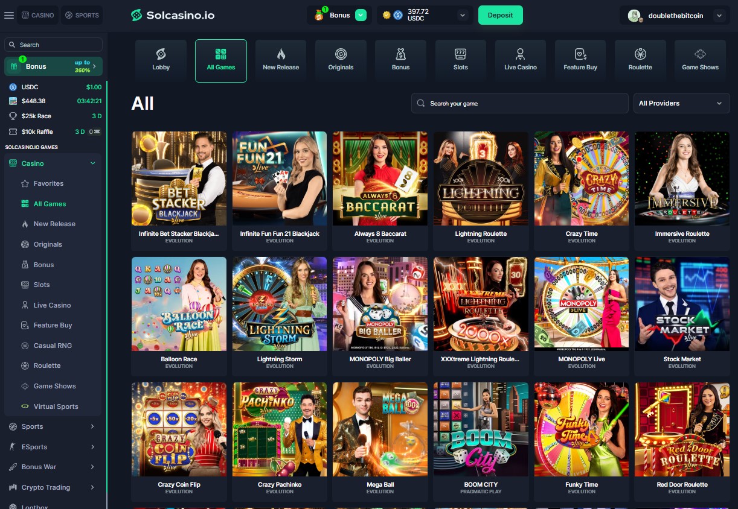Click the $25k Race trophy icon

pyautogui.click(x=13, y=116)
